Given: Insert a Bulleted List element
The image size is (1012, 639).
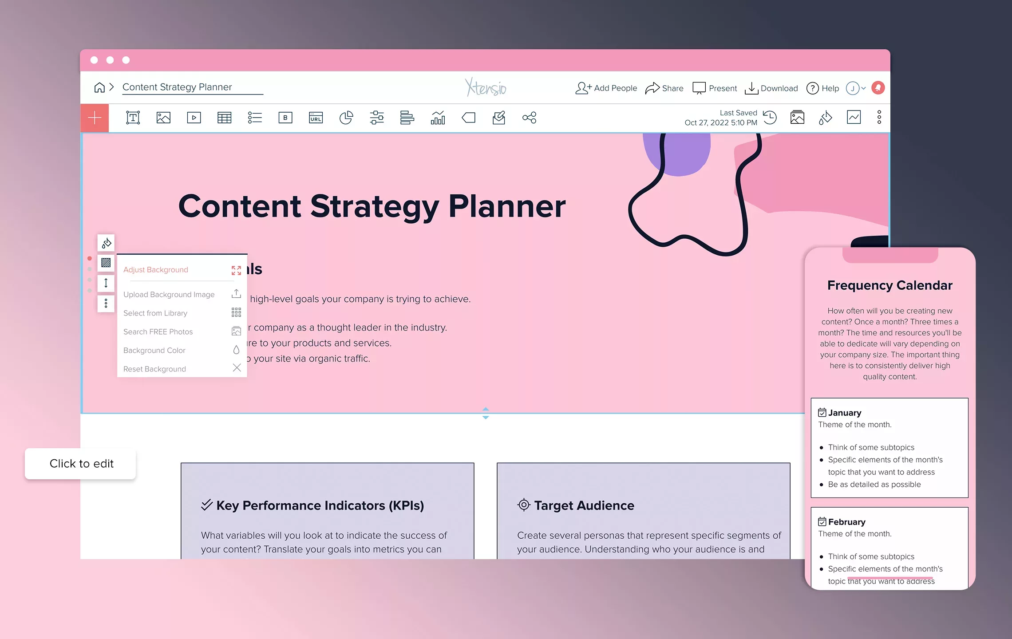Looking at the screenshot, I should pyautogui.click(x=255, y=118).
